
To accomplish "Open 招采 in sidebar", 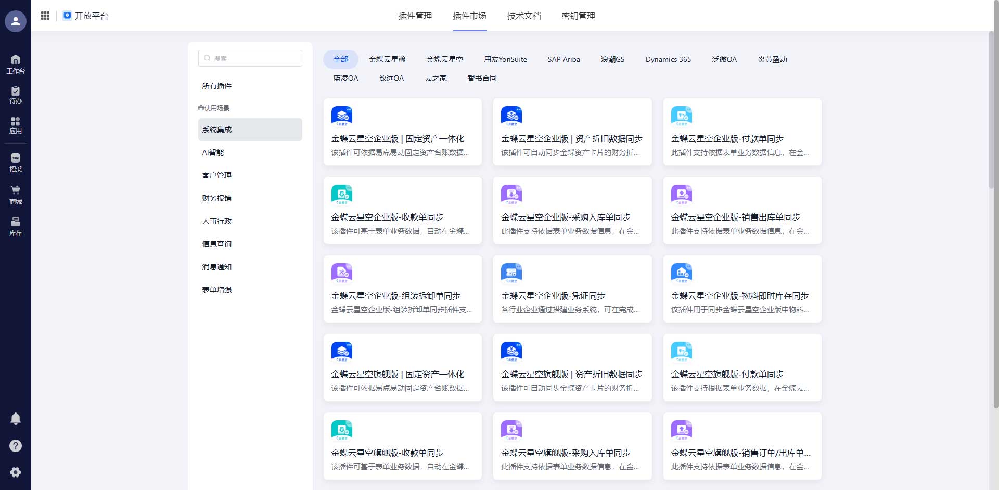I will (16, 163).
